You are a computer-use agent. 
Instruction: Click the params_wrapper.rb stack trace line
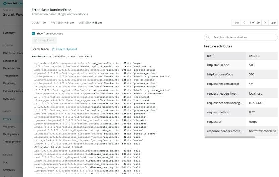(95, 107)
